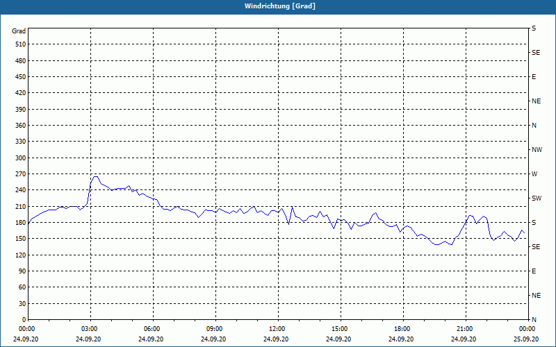The image size is (556, 347).
Task: Click the 15:00 x-axis label
Action: (340, 329)
